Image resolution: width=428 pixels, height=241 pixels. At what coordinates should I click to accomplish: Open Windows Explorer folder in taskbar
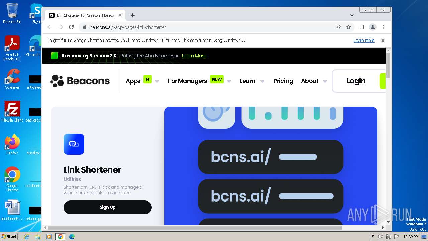(x=38, y=237)
